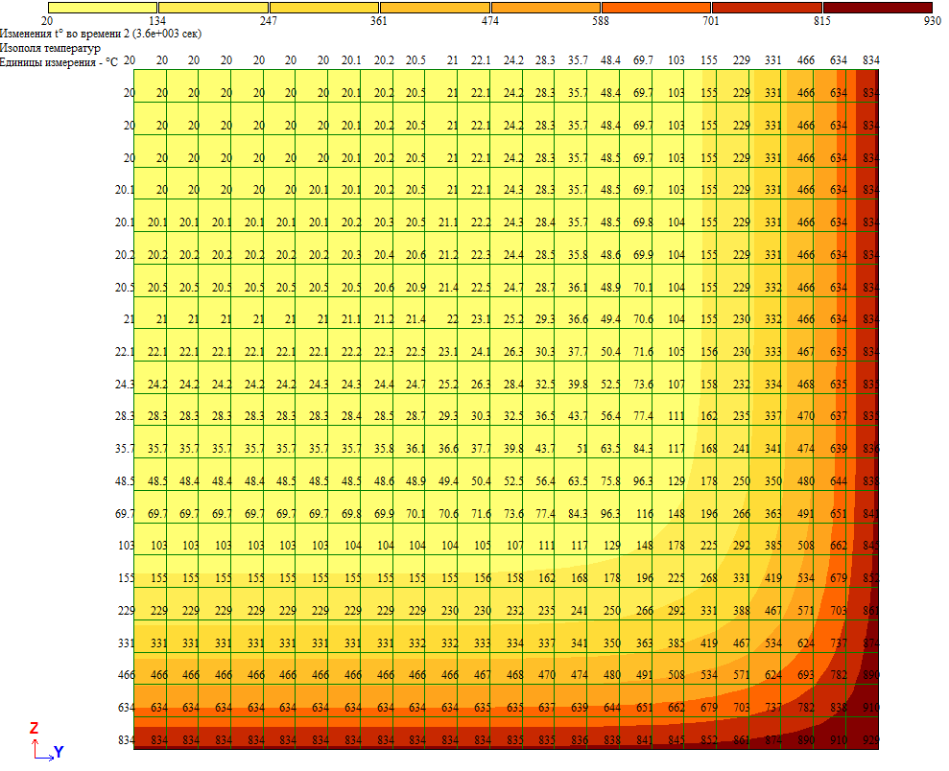This screenshot has height=771, width=949.
Task: Select the 588–701 legend color band
Action: coord(656,7)
